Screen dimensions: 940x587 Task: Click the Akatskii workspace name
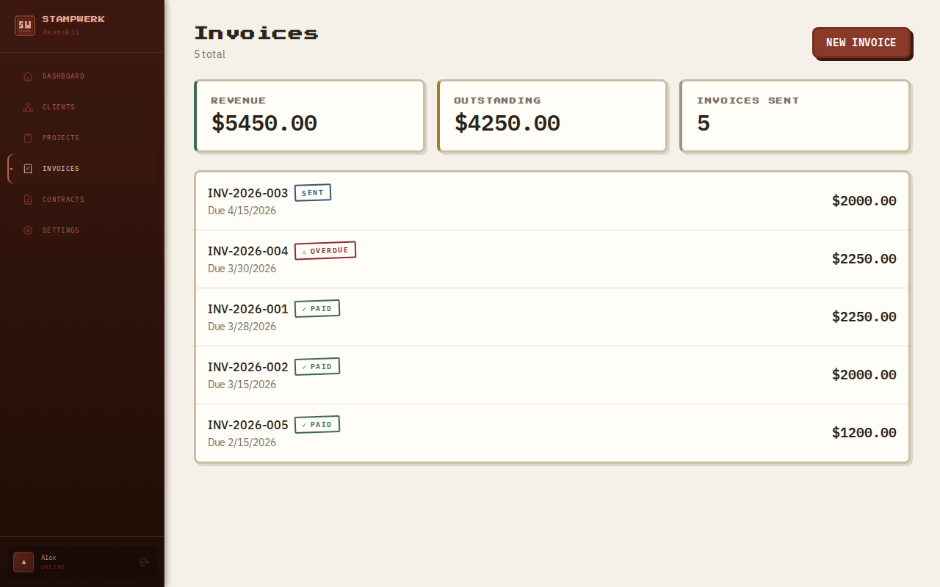point(61,32)
